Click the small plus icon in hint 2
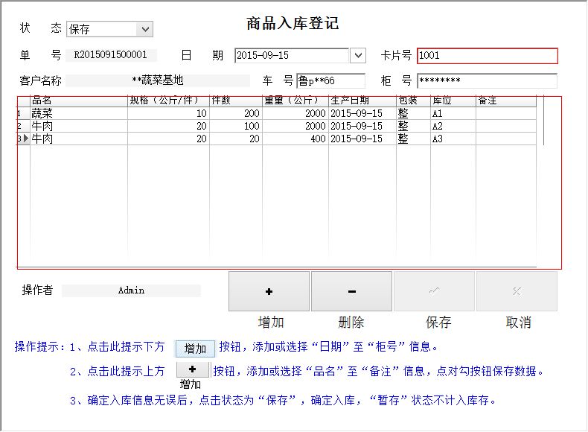Screen dimensions: 588x432 pyautogui.click(x=193, y=369)
